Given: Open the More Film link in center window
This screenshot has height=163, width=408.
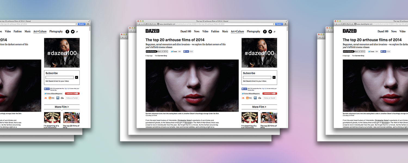Looking at the screenshot, I should click(259, 107).
